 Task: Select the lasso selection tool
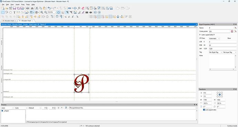[x=7, y=12]
